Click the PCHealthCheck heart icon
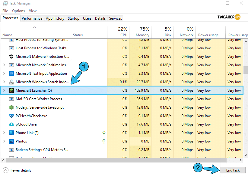248x177 pixels. coord(11,116)
